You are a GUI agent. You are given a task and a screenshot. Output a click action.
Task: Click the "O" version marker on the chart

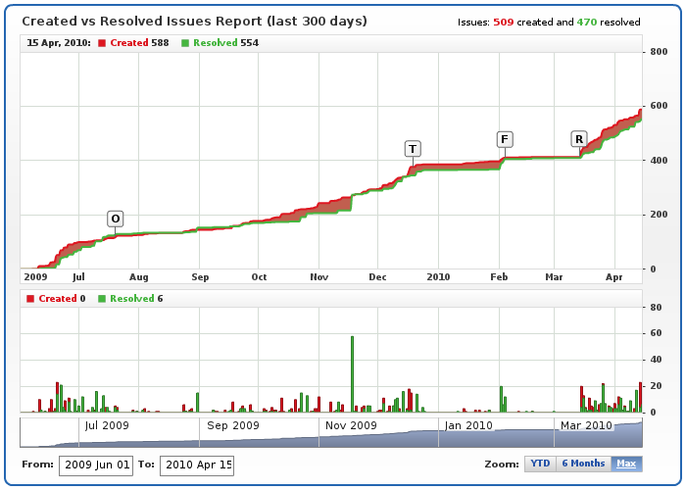coord(116,219)
